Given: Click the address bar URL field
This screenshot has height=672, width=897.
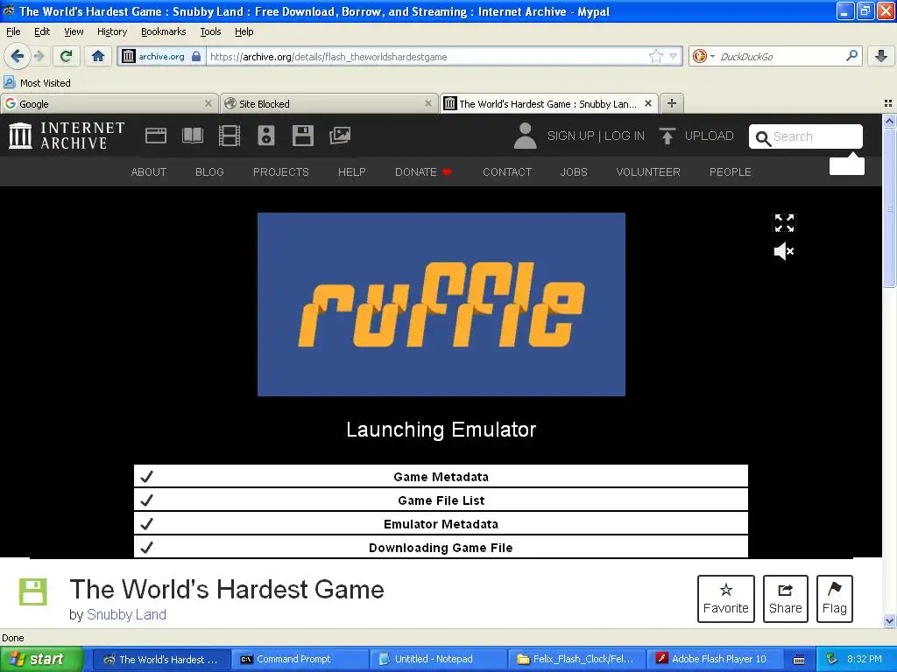Looking at the screenshot, I should coord(427,57).
